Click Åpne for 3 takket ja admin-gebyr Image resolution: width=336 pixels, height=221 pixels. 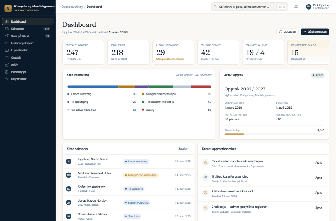(x=319, y=208)
